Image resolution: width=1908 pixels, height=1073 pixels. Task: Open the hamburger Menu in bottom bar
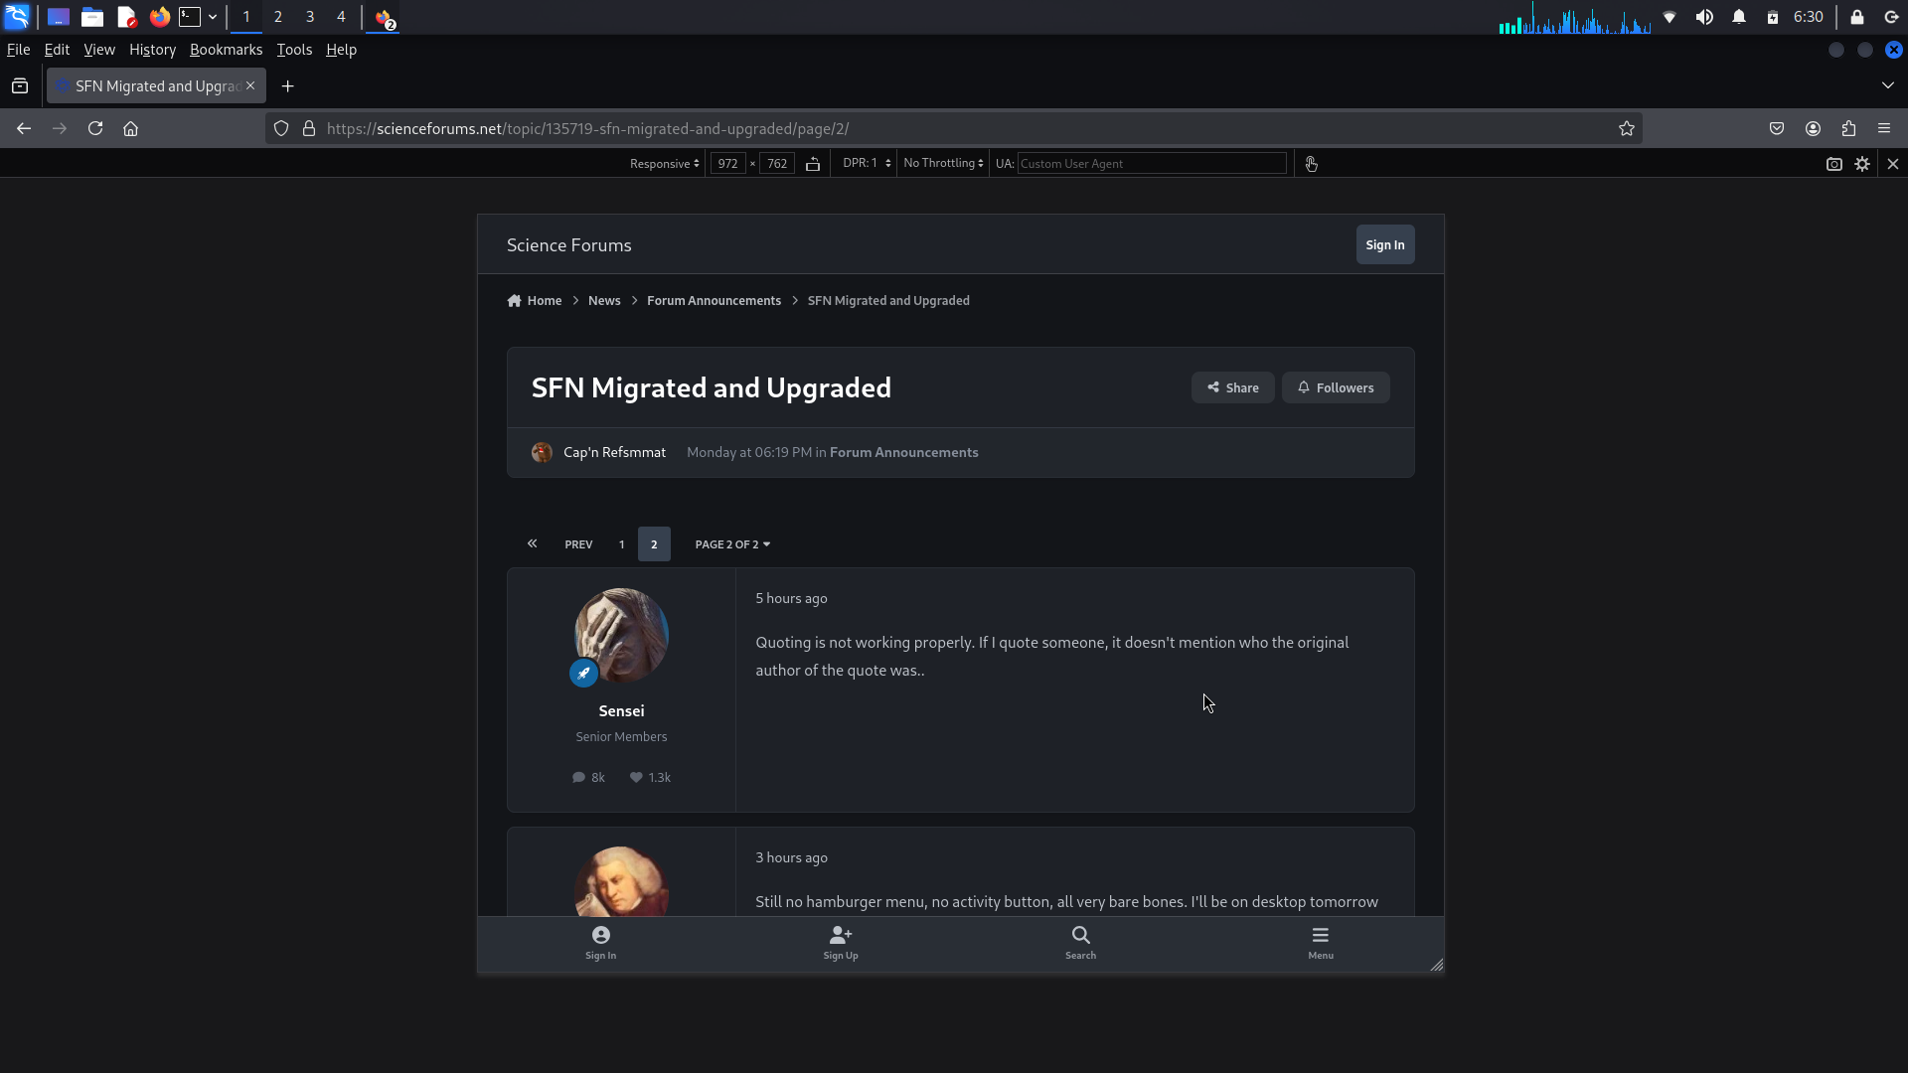(x=1320, y=942)
